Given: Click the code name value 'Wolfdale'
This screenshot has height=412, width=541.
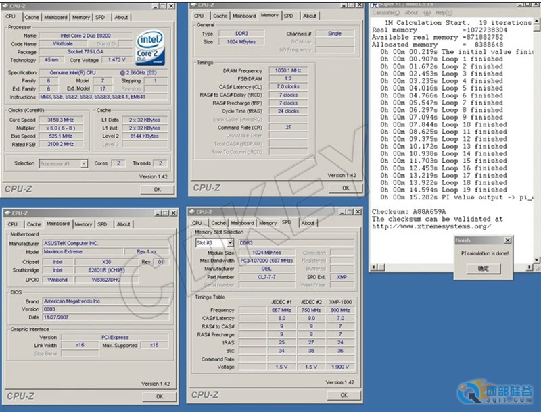Looking at the screenshot, I should pyautogui.click(x=63, y=44).
